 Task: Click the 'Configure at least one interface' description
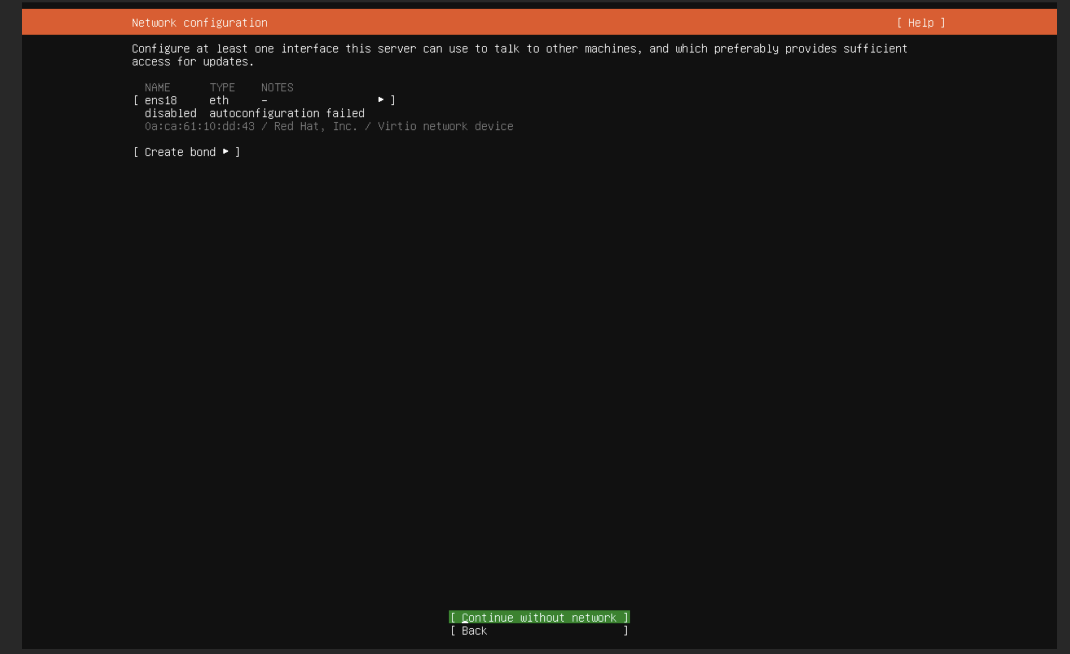(519, 55)
